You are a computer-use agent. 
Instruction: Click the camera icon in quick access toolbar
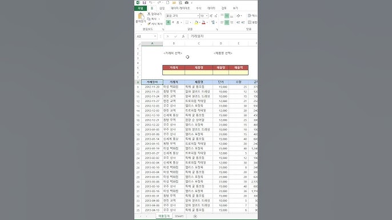tap(186, 2)
